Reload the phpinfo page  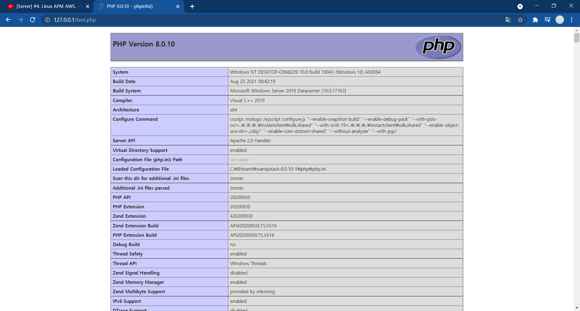(x=33, y=20)
